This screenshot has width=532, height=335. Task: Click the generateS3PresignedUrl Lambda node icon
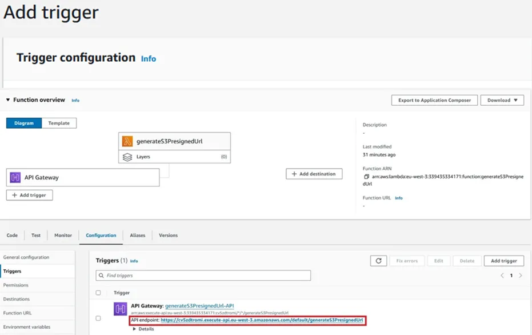129,140
